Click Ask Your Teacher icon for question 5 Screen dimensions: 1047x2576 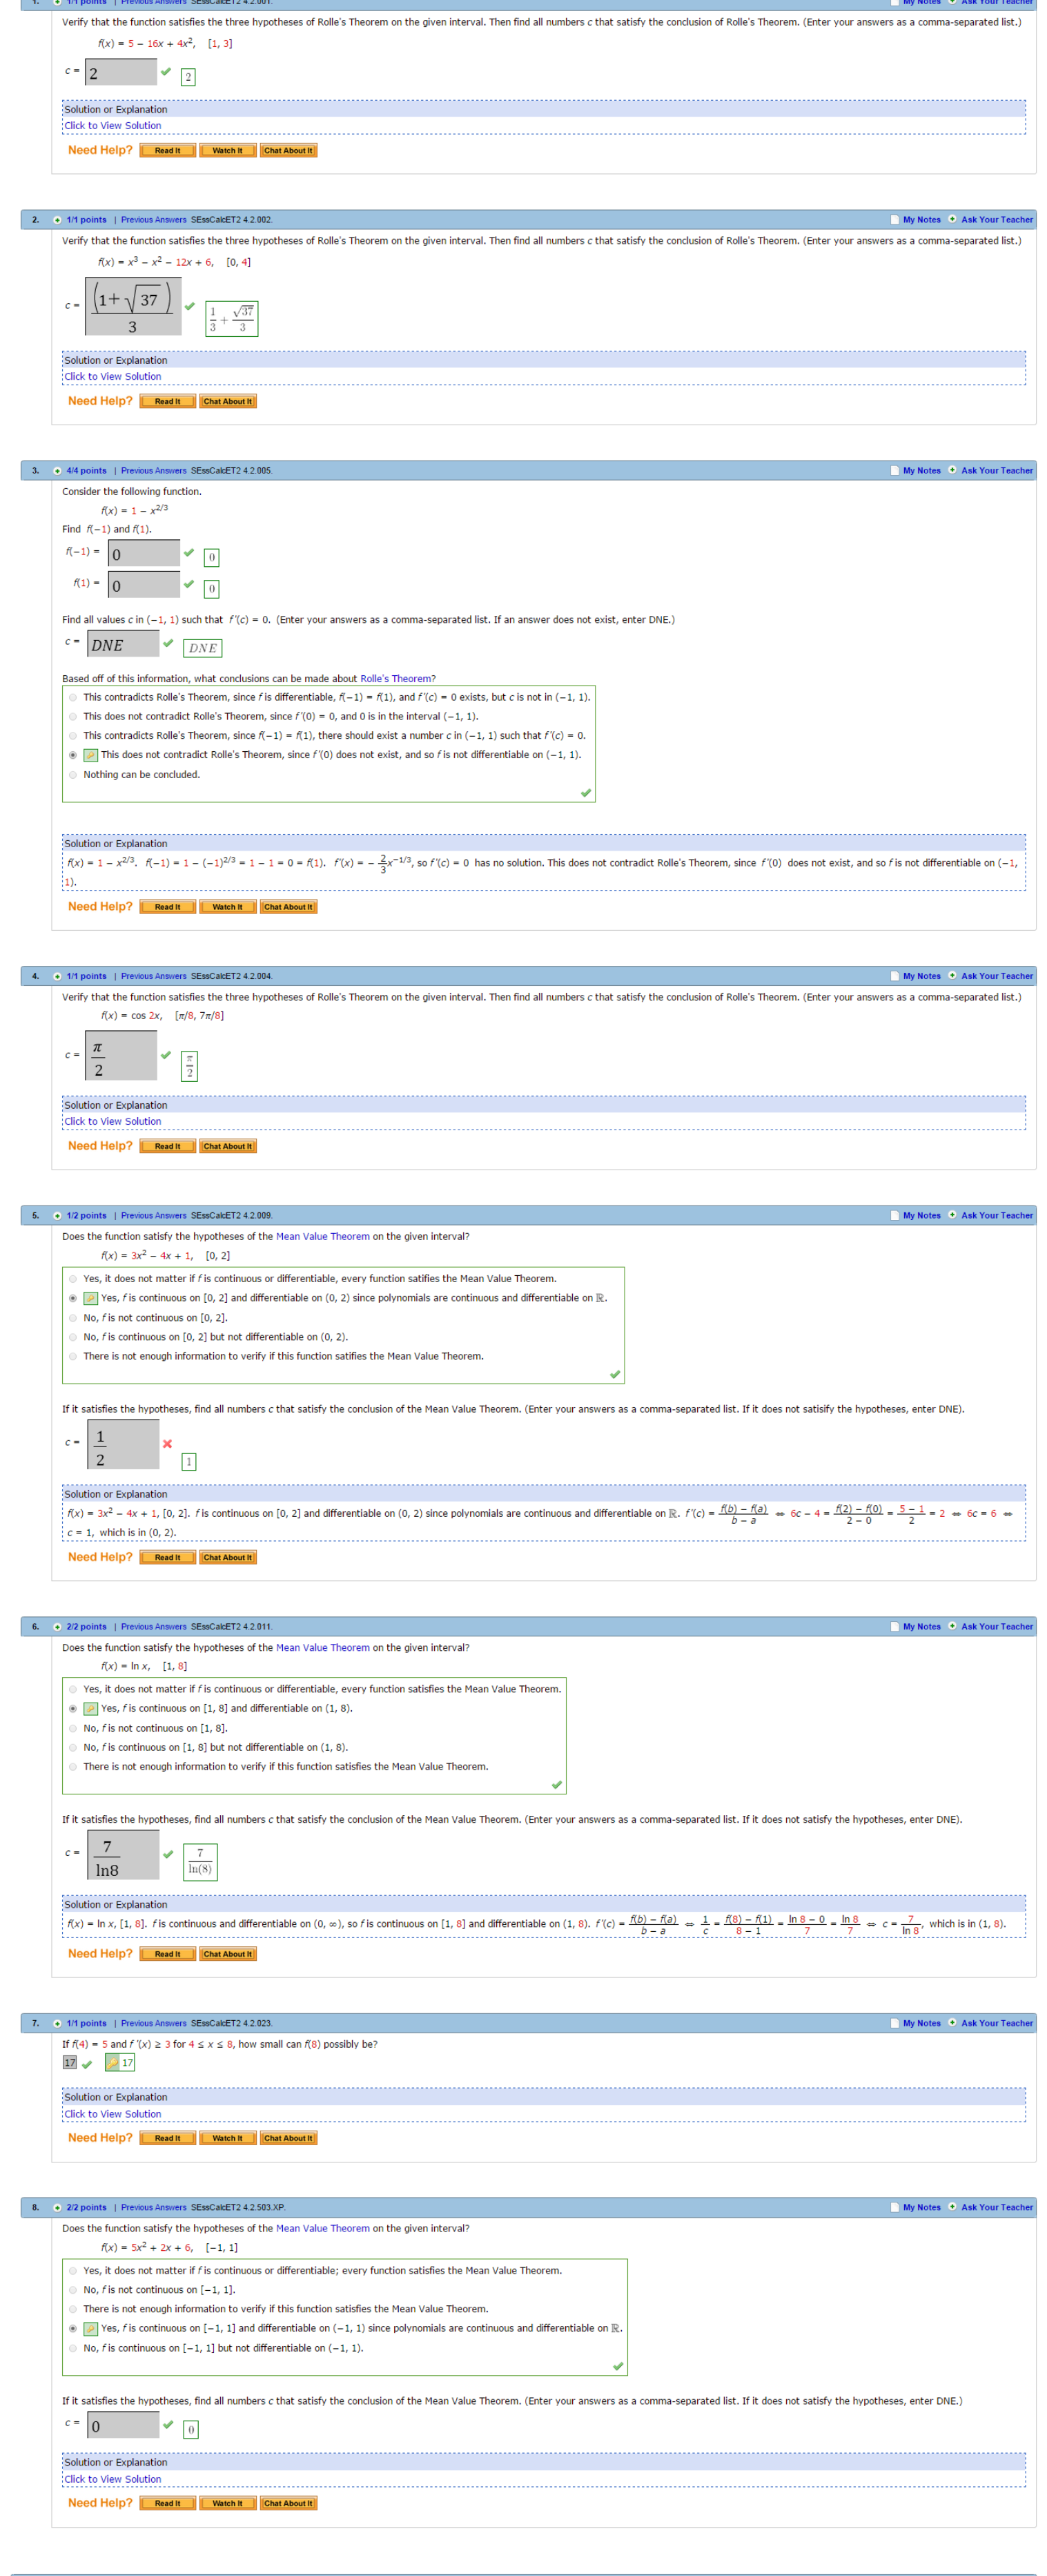point(952,1216)
